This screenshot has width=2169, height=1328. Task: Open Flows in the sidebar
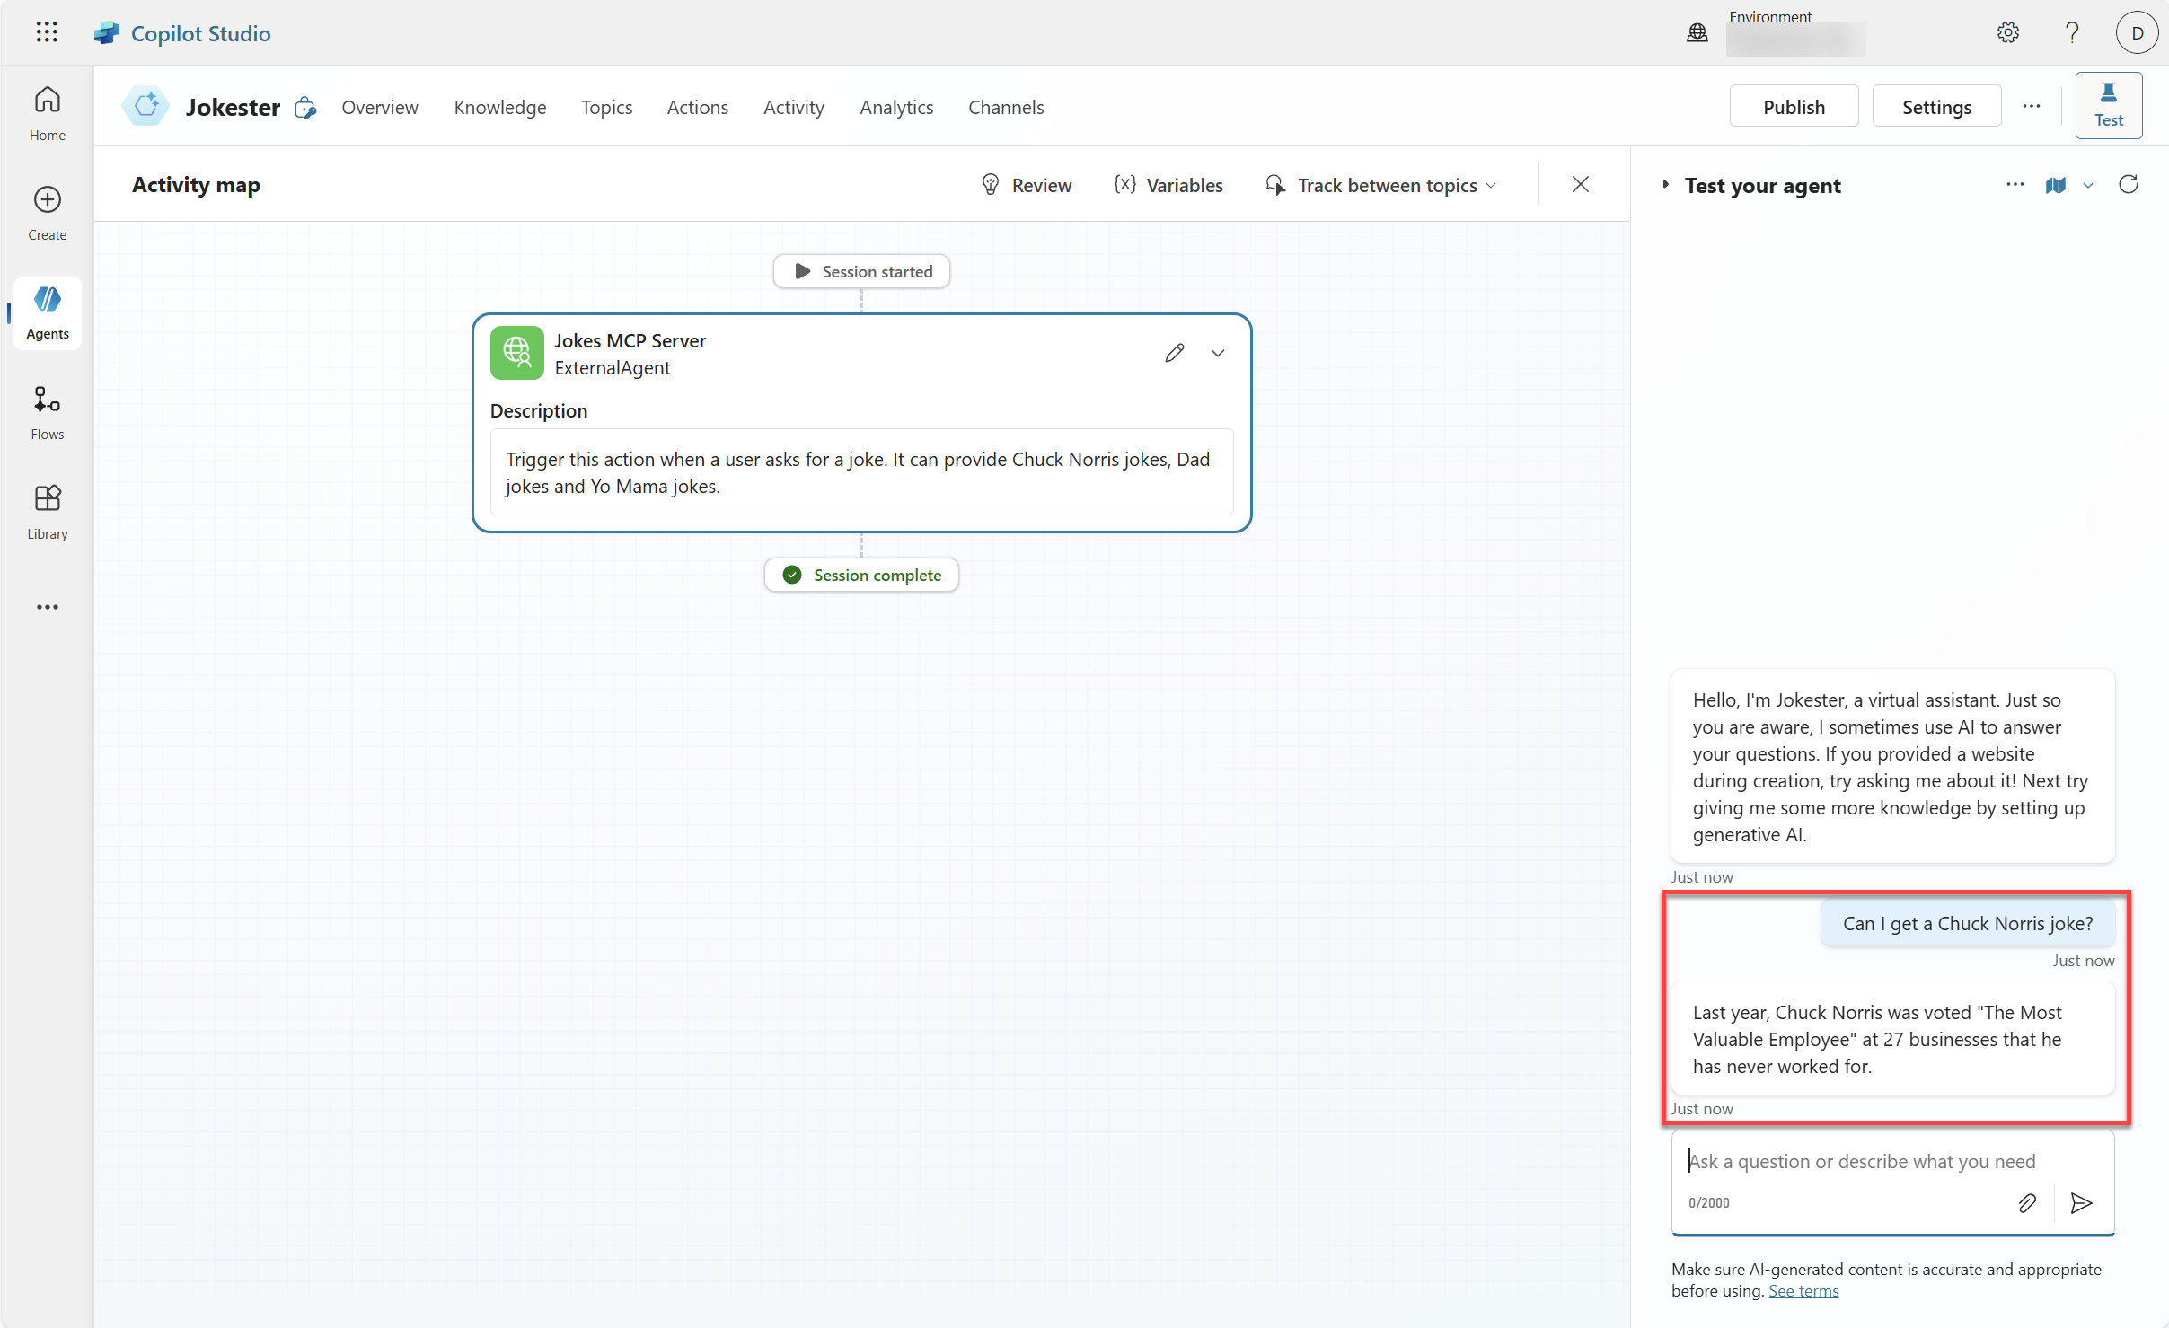coord(47,412)
